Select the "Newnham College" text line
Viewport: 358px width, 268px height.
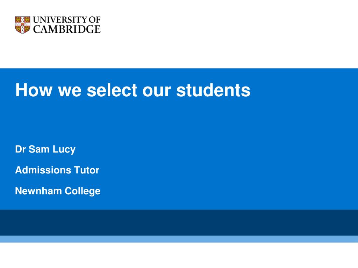tap(58, 191)
